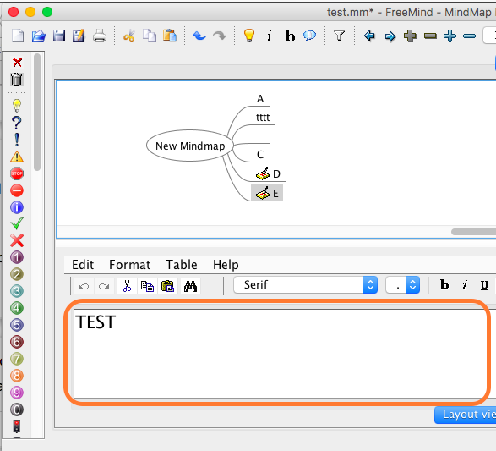Toggle underline in the note editor toolbar
The width and height of the screenshot is (496, 451).
(x=484, y=285)
